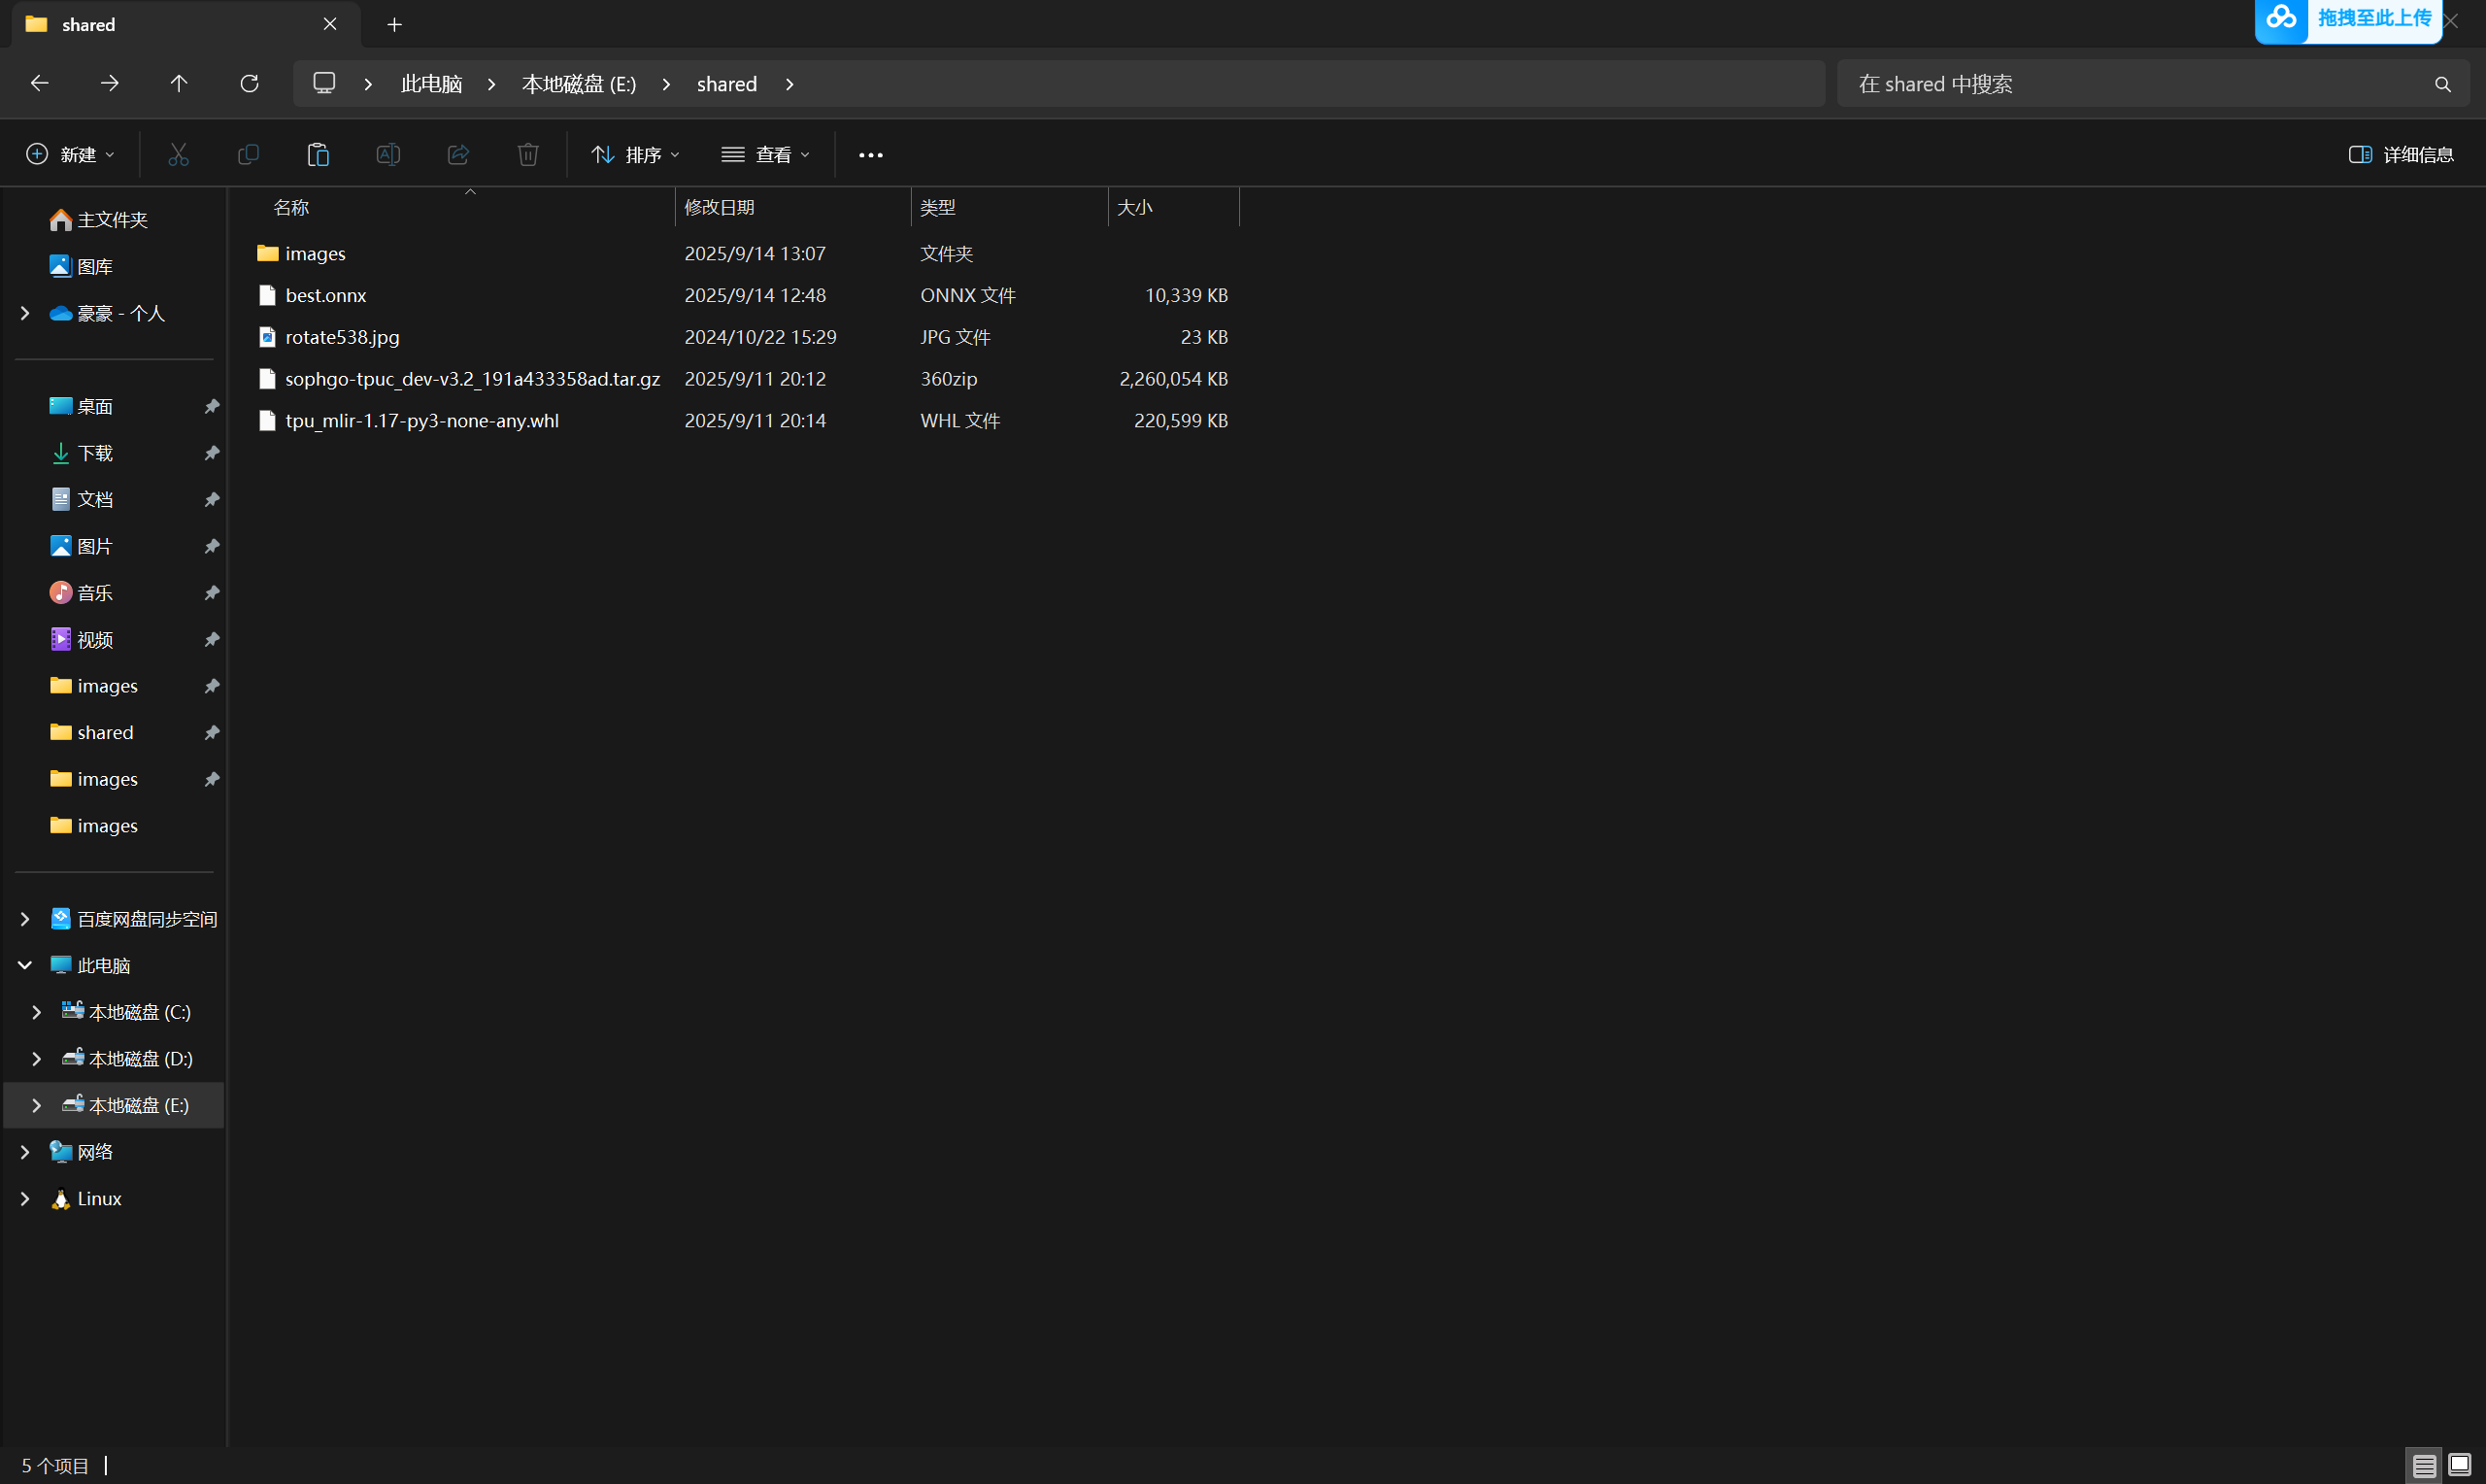Click the Paste clipboard icon

[318, 154]
